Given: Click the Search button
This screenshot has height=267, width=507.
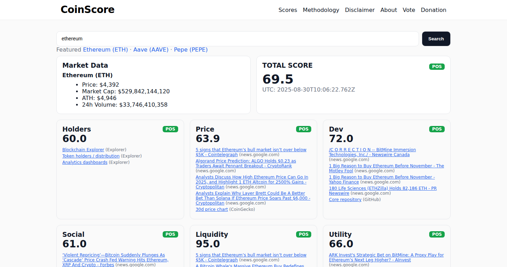Looking at the screenshot, I should point(436,39).
